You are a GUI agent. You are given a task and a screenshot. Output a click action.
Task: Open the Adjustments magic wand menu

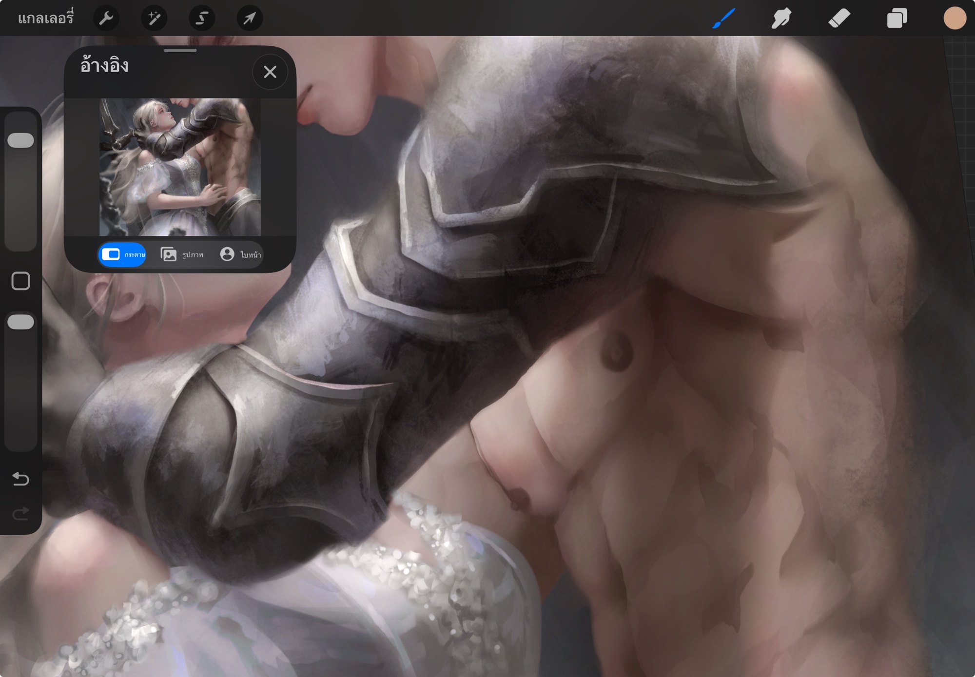[x=154, y=19]
